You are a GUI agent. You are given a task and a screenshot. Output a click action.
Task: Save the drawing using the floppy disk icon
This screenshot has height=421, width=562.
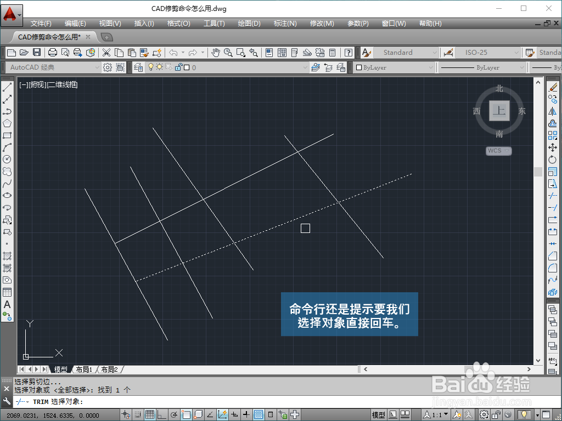pos(37,53)
